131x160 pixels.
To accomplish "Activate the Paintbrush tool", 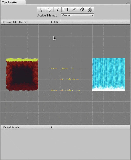I will (57, 10).
